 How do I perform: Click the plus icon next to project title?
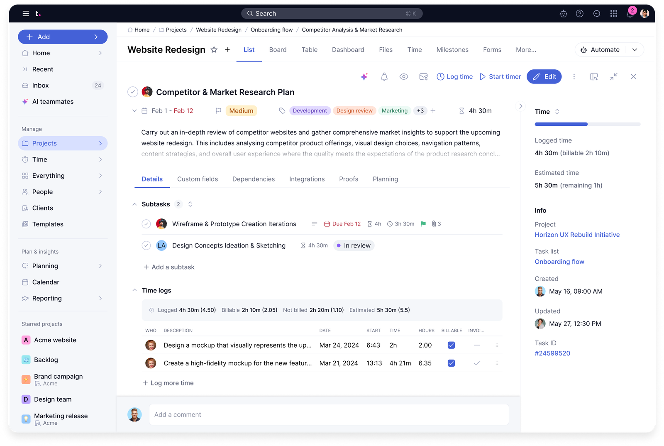click(227, 50)
